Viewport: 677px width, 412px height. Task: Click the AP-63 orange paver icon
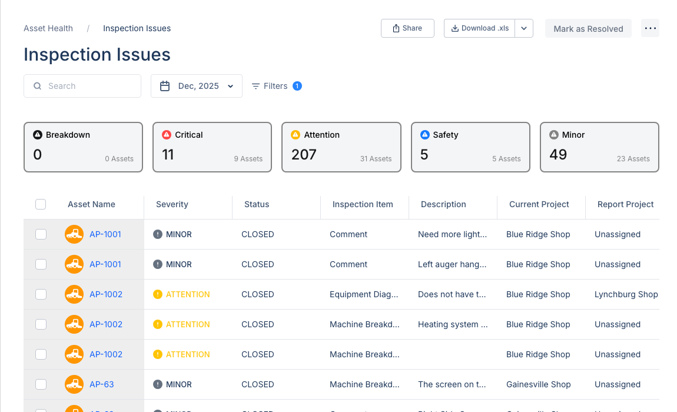(x=74, y=384)
